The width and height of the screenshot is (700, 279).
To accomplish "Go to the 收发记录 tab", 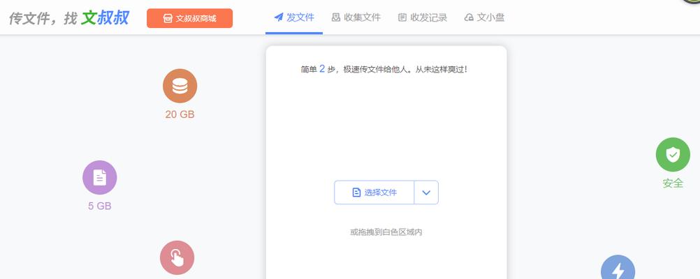I will coord(422,17).
